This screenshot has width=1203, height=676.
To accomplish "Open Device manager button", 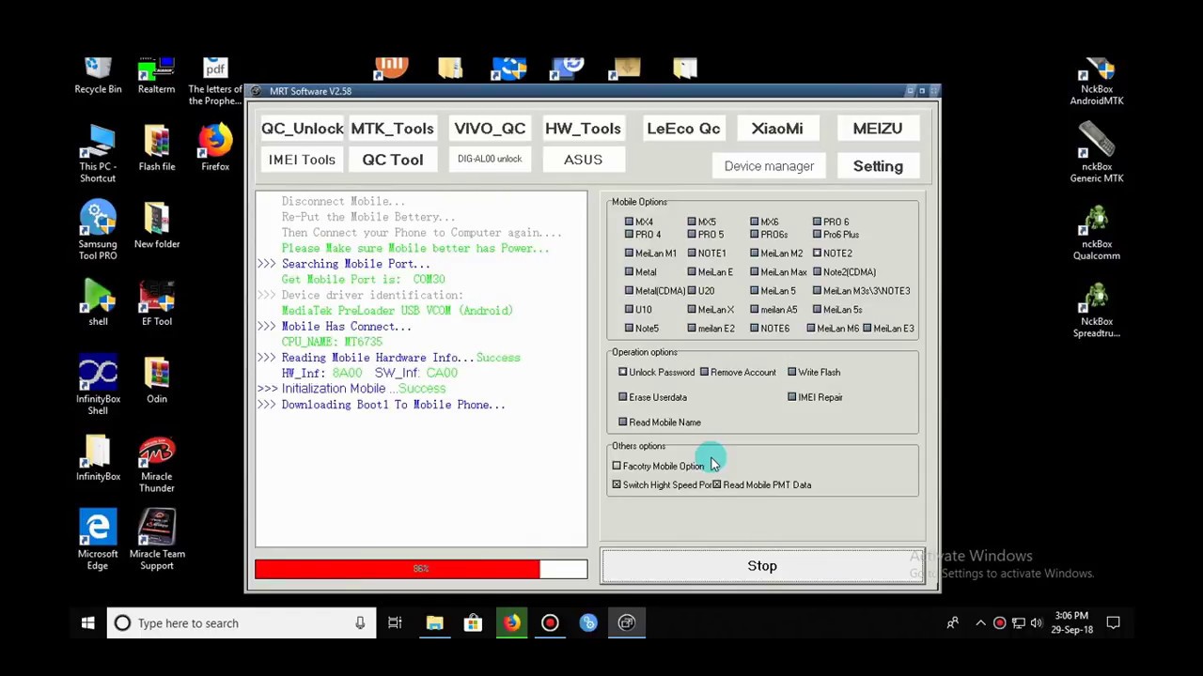I will (x=769, y=166).
